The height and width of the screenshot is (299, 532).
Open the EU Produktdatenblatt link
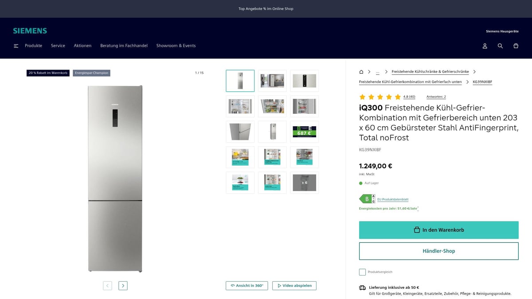pyautogui.click(x=393, y=200)
